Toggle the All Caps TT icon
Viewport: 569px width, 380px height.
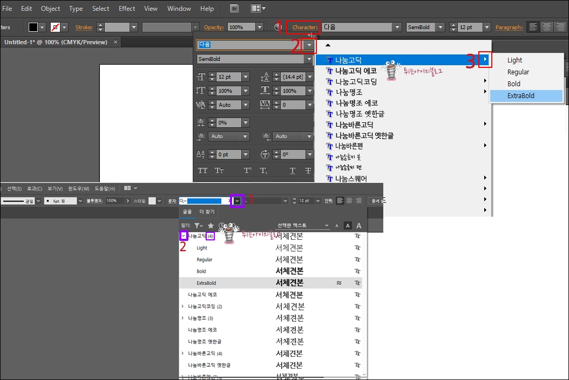[202, 170]
